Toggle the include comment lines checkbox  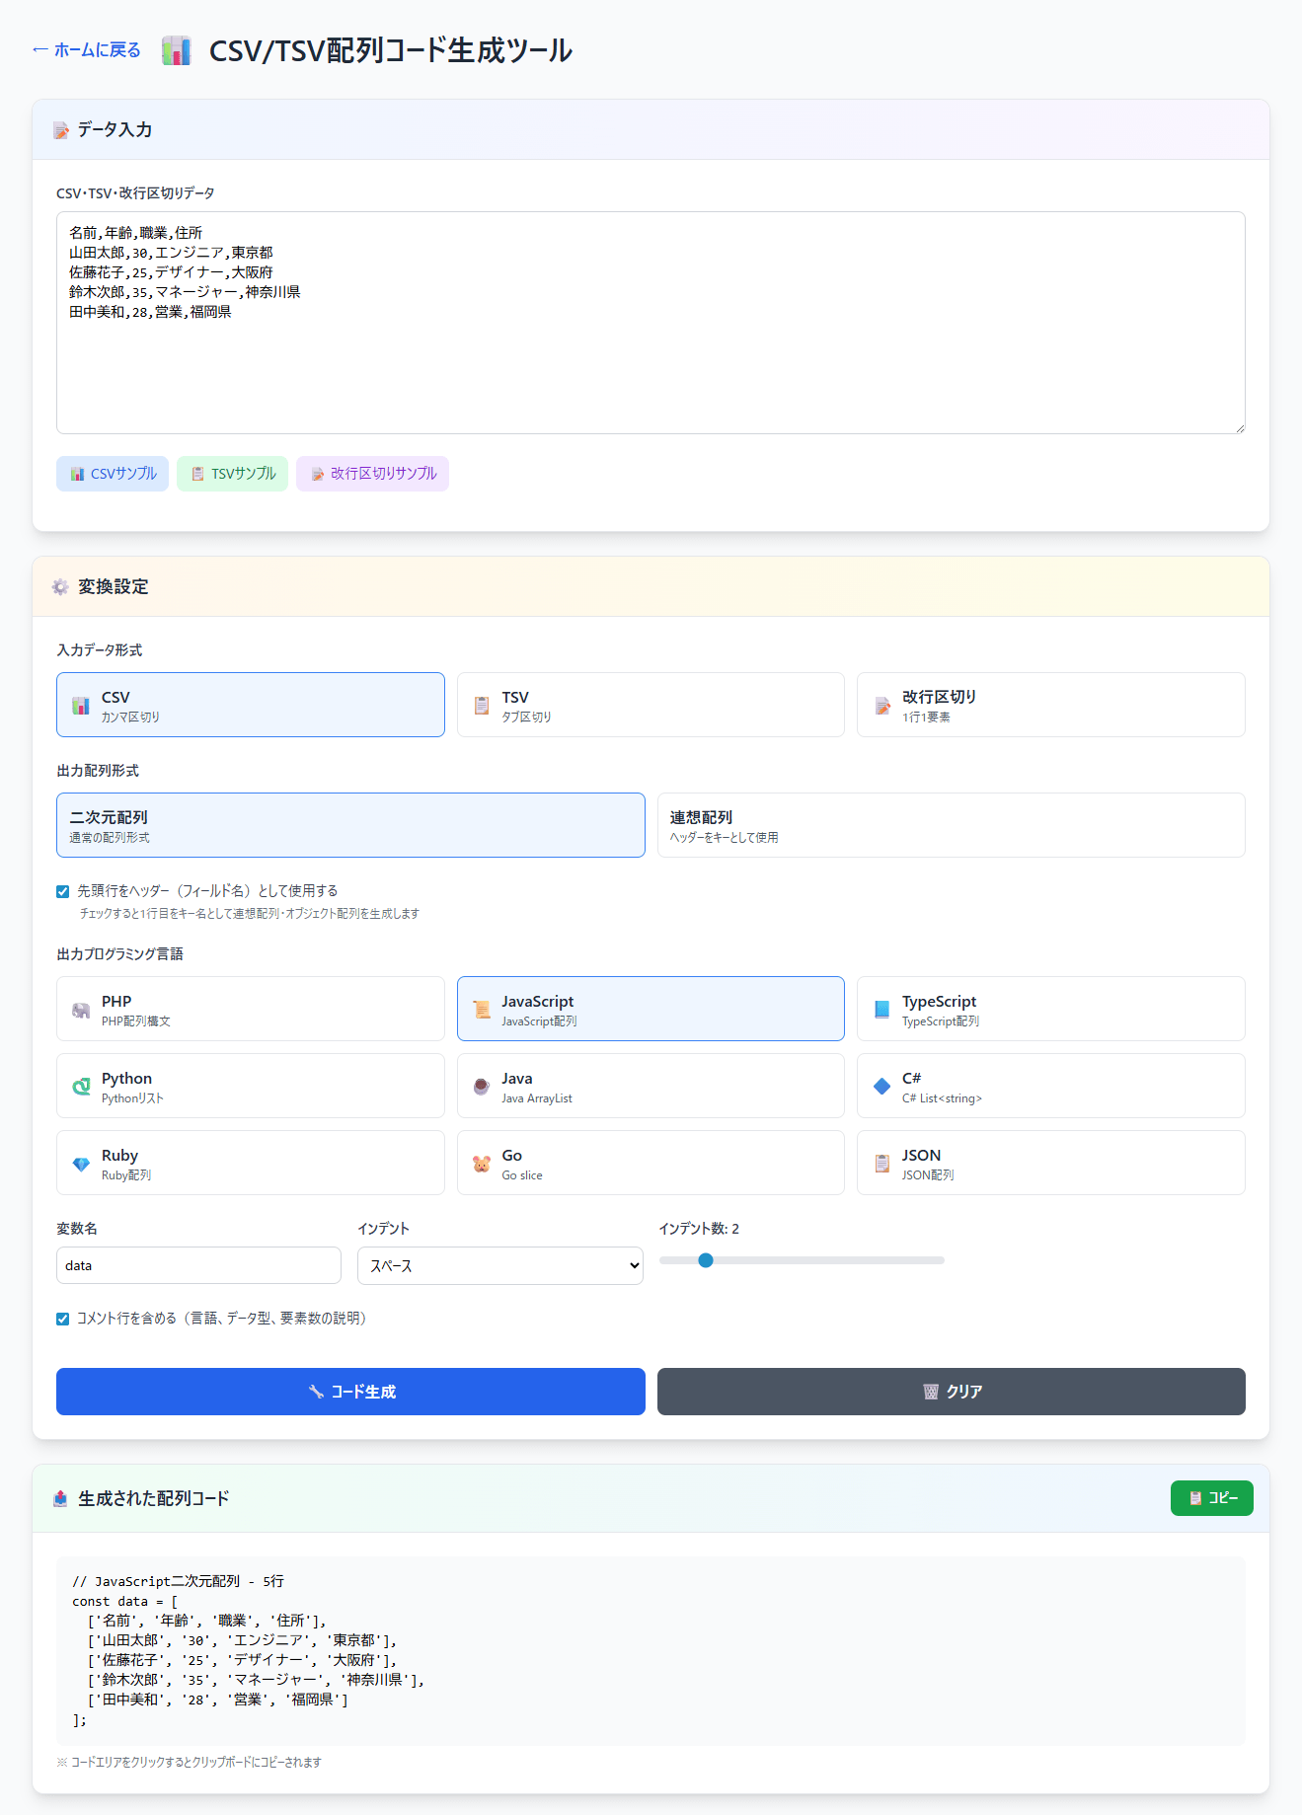pyautogui.click(x=63, y=1319)
